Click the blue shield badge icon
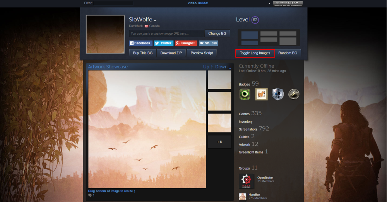The width and height of the screenshot is (387, 202). 278,94
